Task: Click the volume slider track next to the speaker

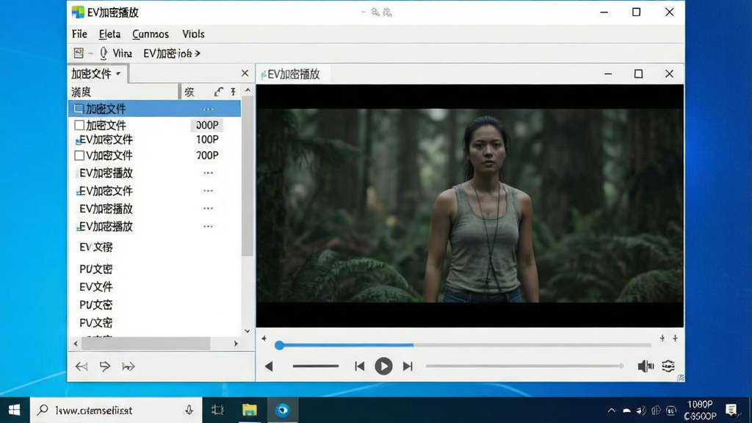Action: [x=524, y=366]
